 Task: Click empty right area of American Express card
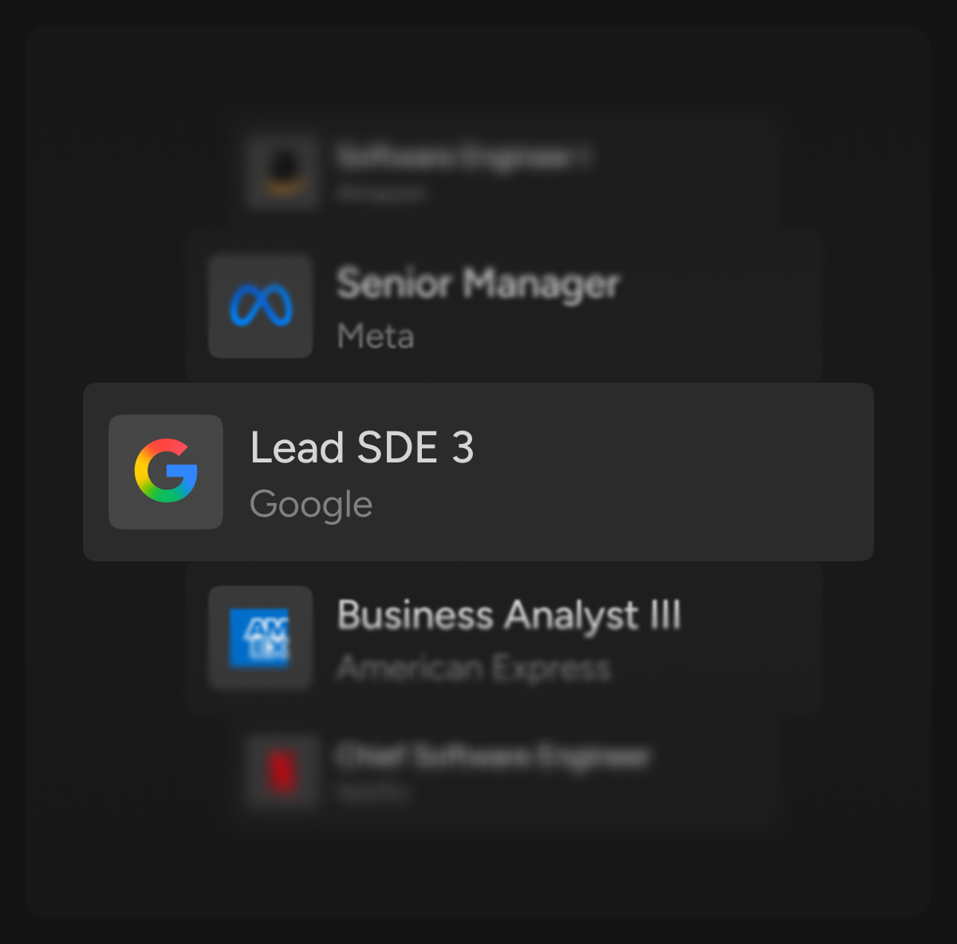tap(750, 638)
